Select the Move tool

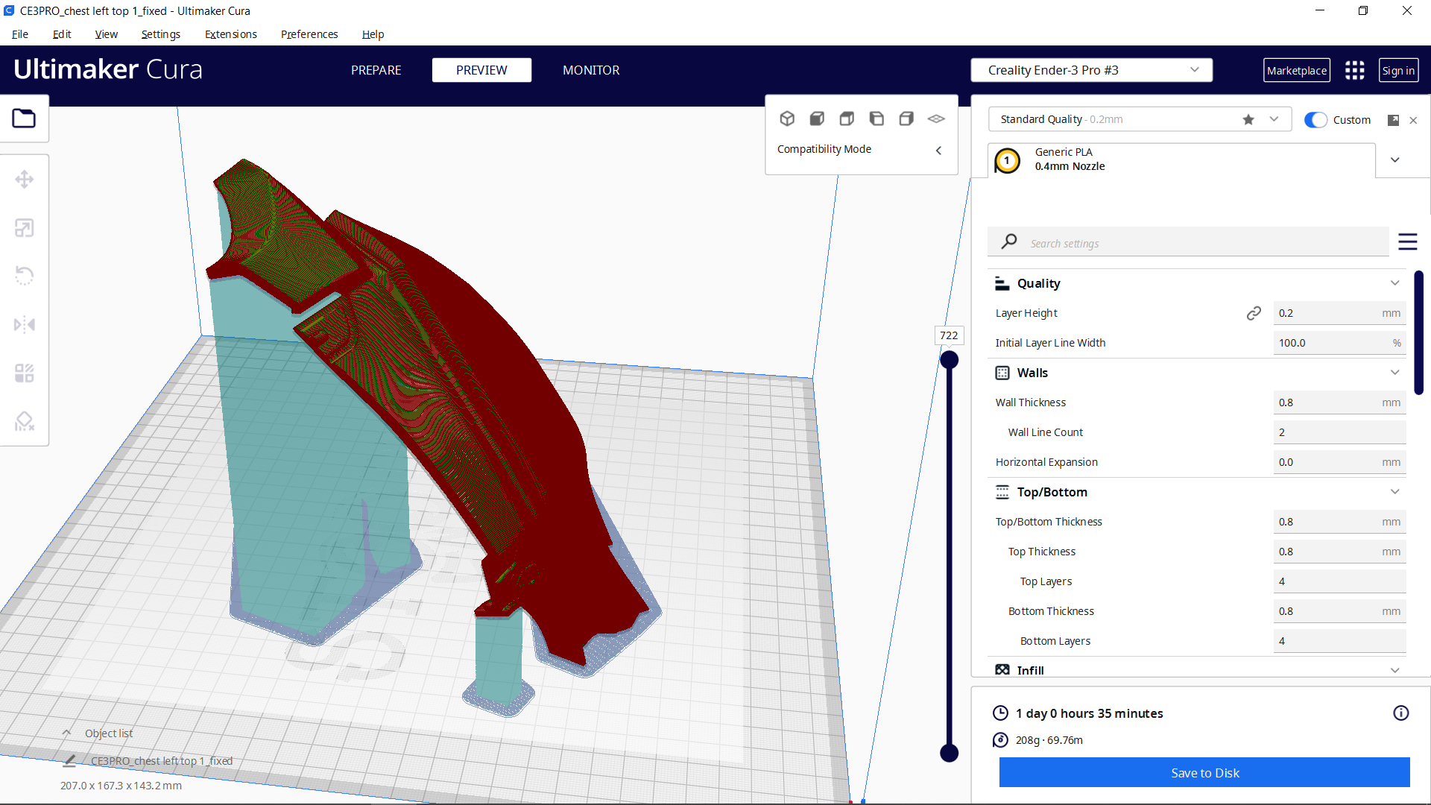(25, 179)
